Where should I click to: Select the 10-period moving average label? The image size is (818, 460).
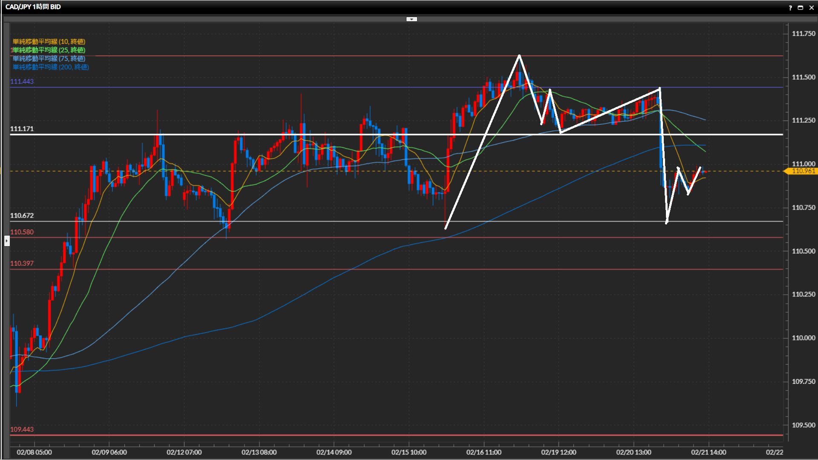[49, 41]
